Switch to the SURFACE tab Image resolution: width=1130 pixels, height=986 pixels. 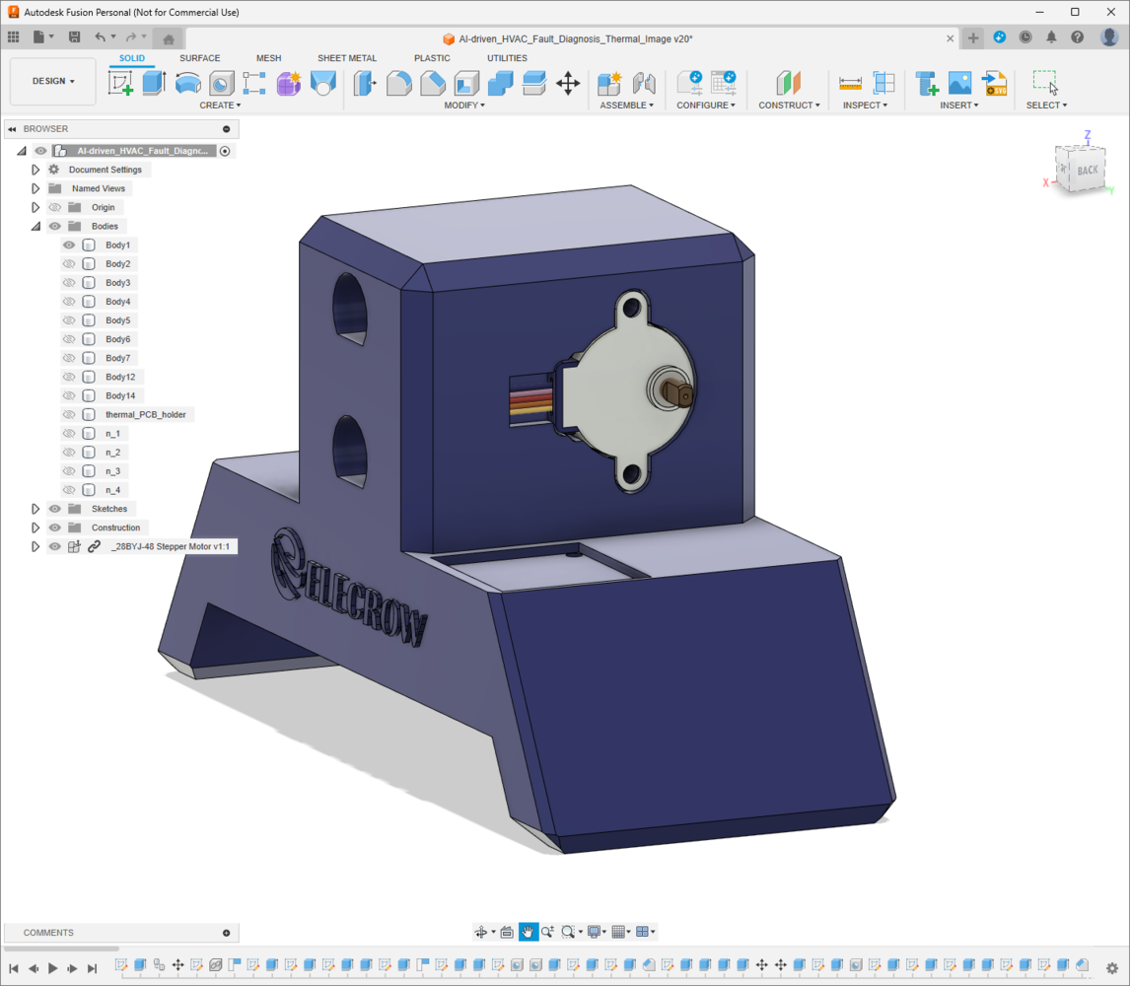tap(199, 58)
